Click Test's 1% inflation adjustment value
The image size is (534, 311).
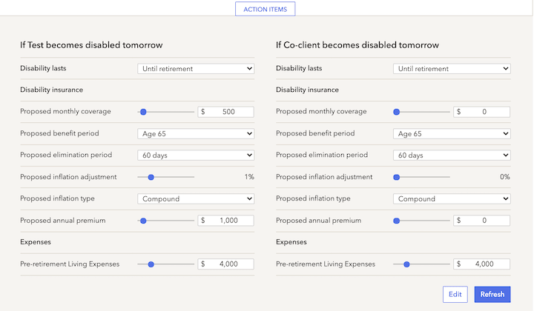[x=249, y=177]
